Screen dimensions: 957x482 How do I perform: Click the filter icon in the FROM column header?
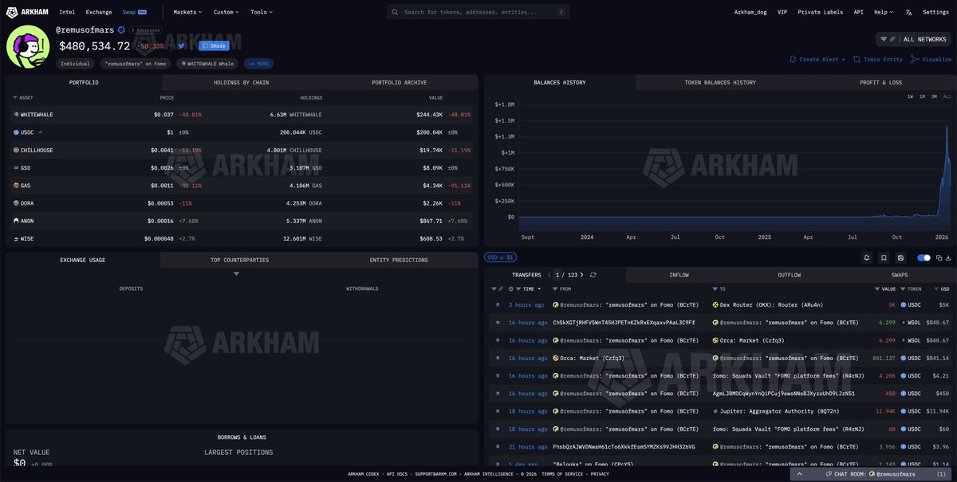point(555,288)
